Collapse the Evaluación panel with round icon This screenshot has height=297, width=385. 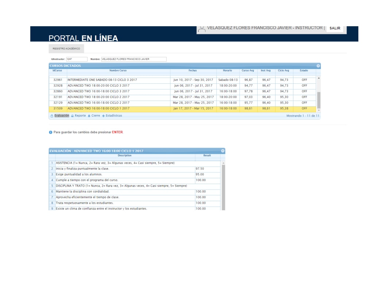(223, 151)
